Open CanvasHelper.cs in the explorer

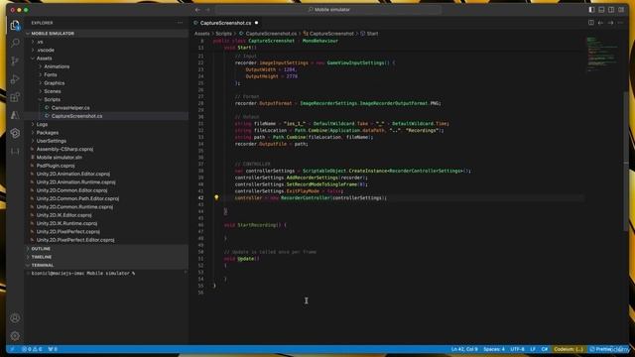pyautogui.click(x=107, y=108)
